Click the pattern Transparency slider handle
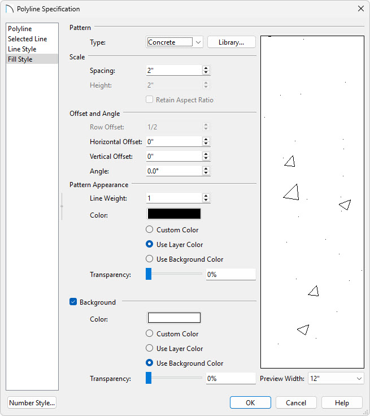370x416 pixels. coord(149,274)
